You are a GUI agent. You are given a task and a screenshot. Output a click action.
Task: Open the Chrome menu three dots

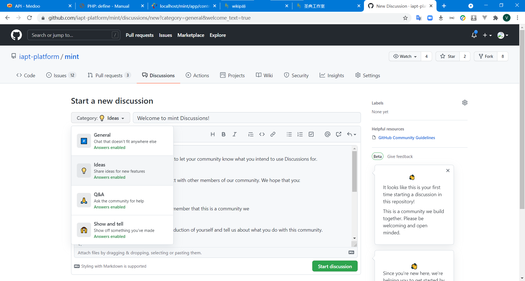[517, 18]
